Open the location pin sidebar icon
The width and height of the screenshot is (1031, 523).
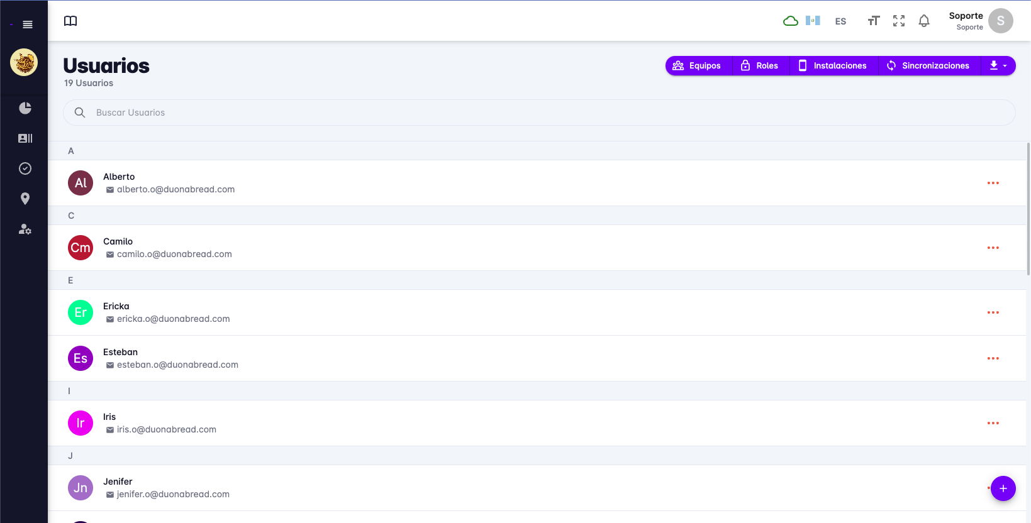pos(25,199)
